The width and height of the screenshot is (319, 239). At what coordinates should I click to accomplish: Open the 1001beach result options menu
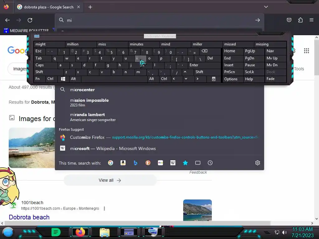[x=104, y=209]
